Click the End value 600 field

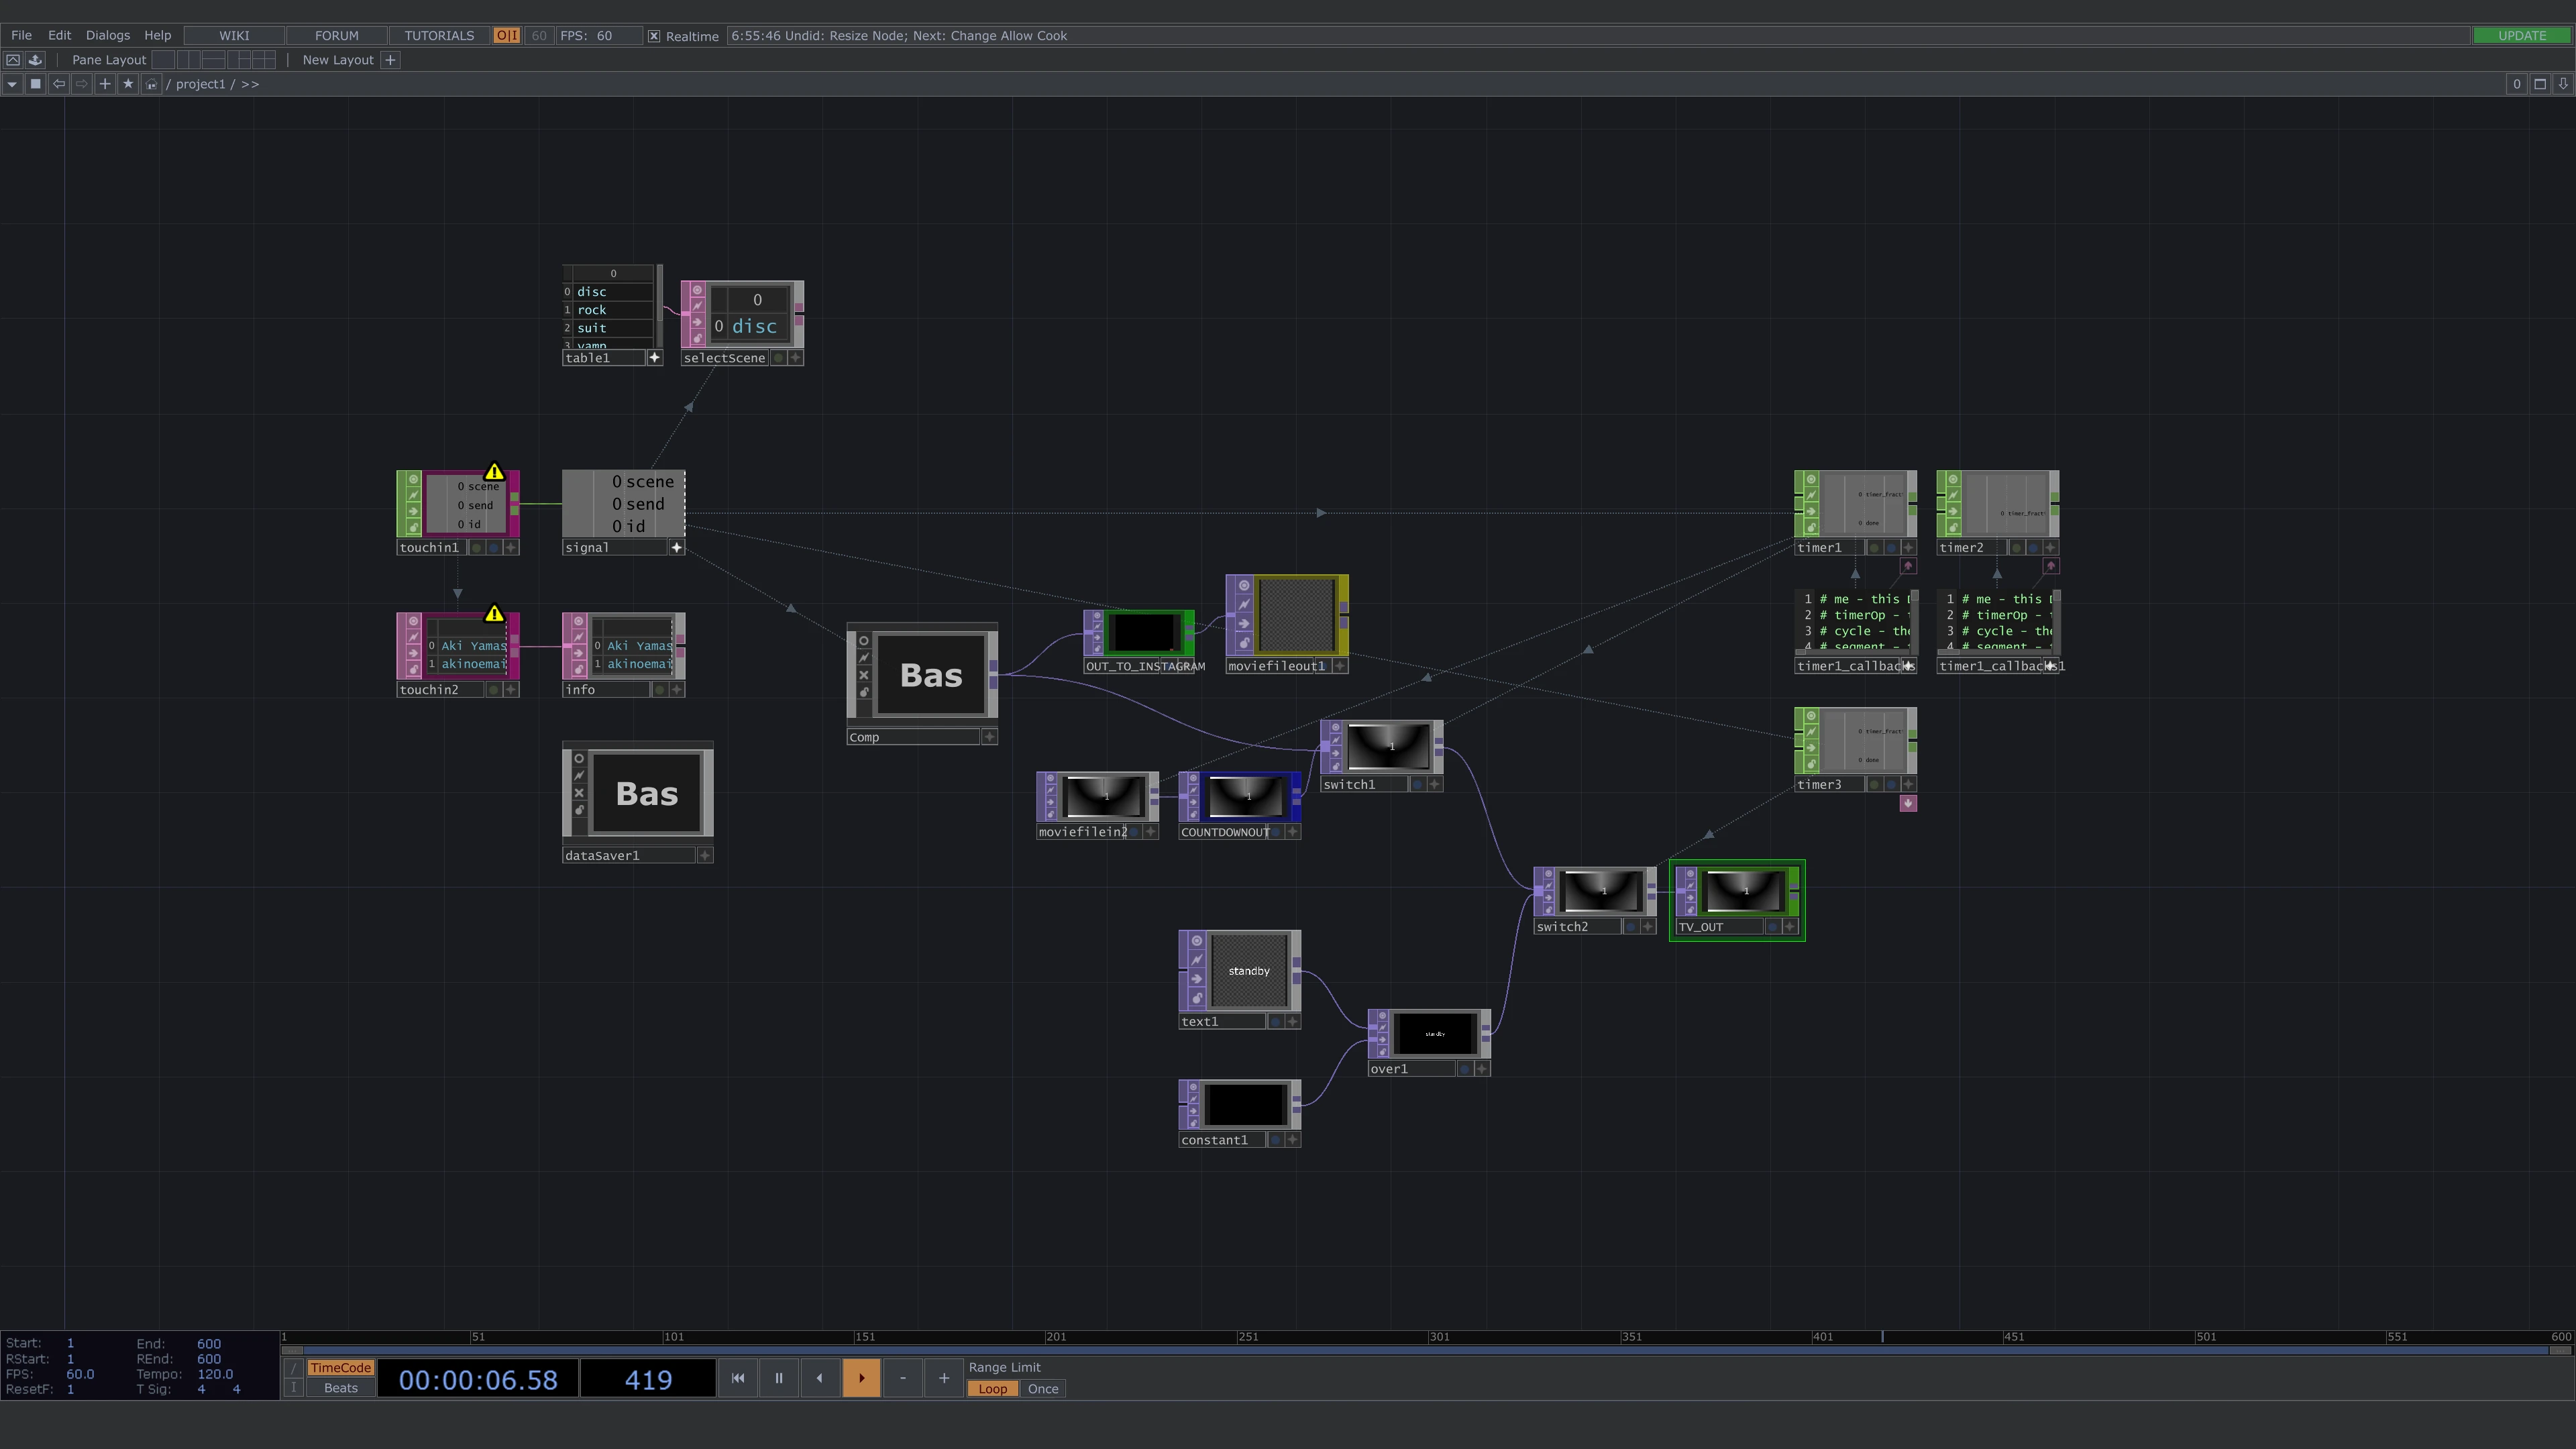(208, 1344)
